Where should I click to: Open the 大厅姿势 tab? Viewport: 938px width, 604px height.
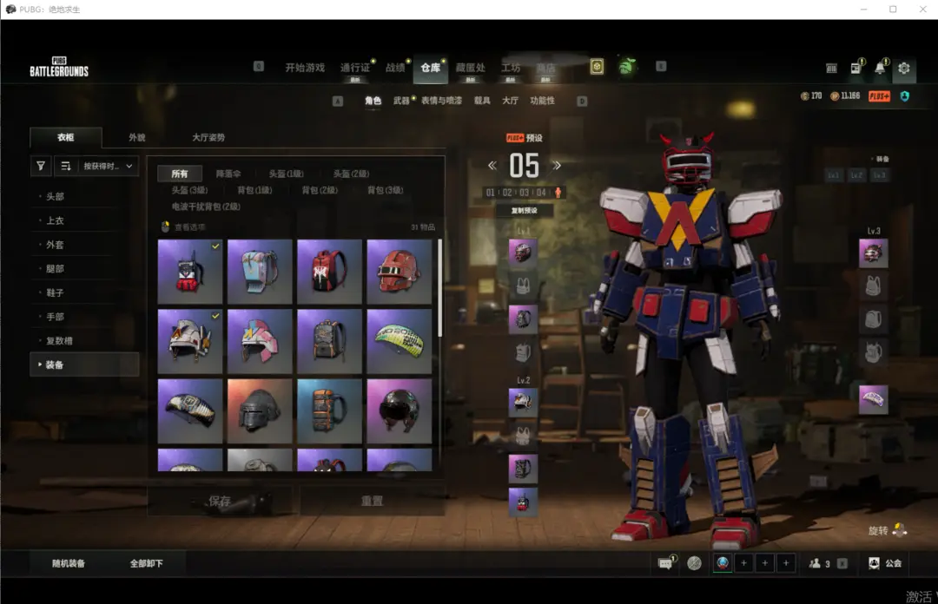pos(208,137)
